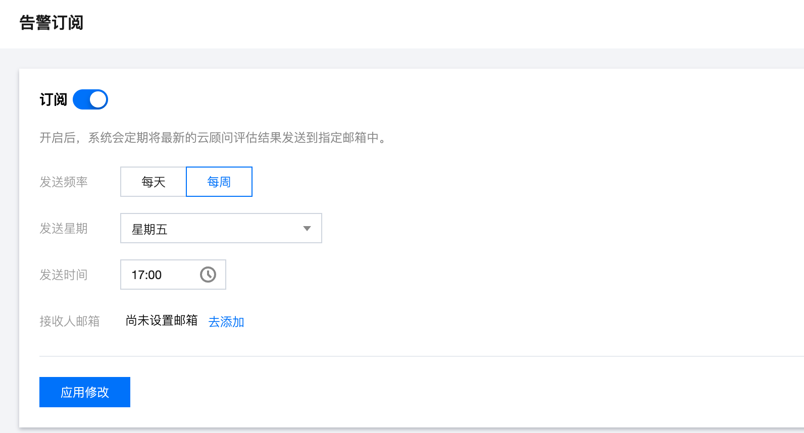Select the 每天 frequency option

154,182
